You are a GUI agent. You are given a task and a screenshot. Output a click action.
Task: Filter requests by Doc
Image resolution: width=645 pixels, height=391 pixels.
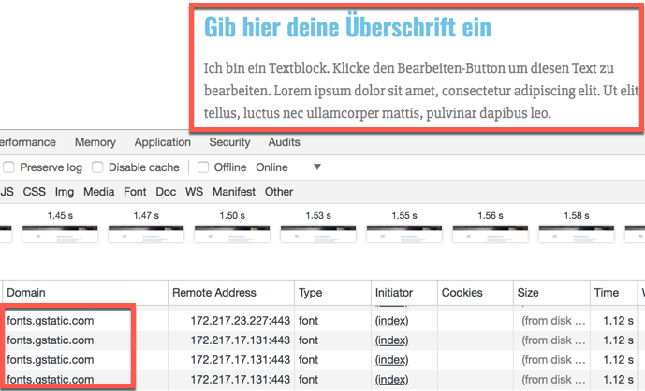coord(166,192)
